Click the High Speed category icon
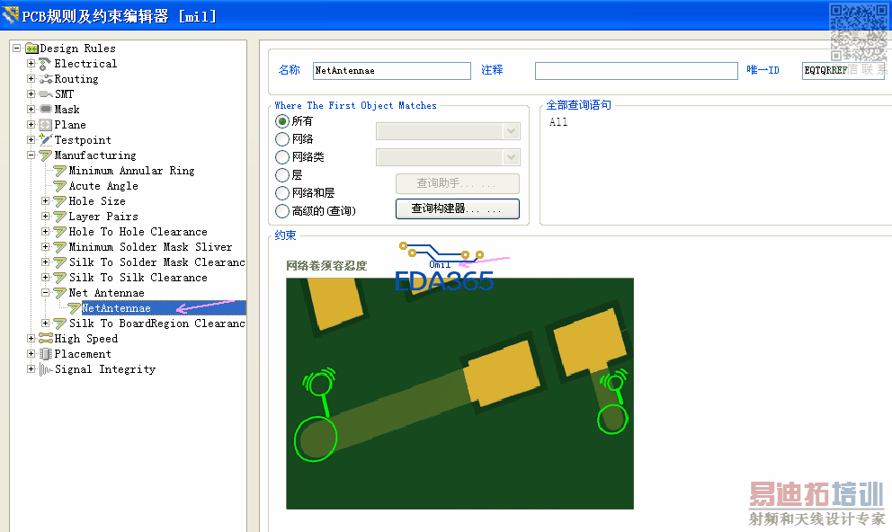 [x=46, y=338]
